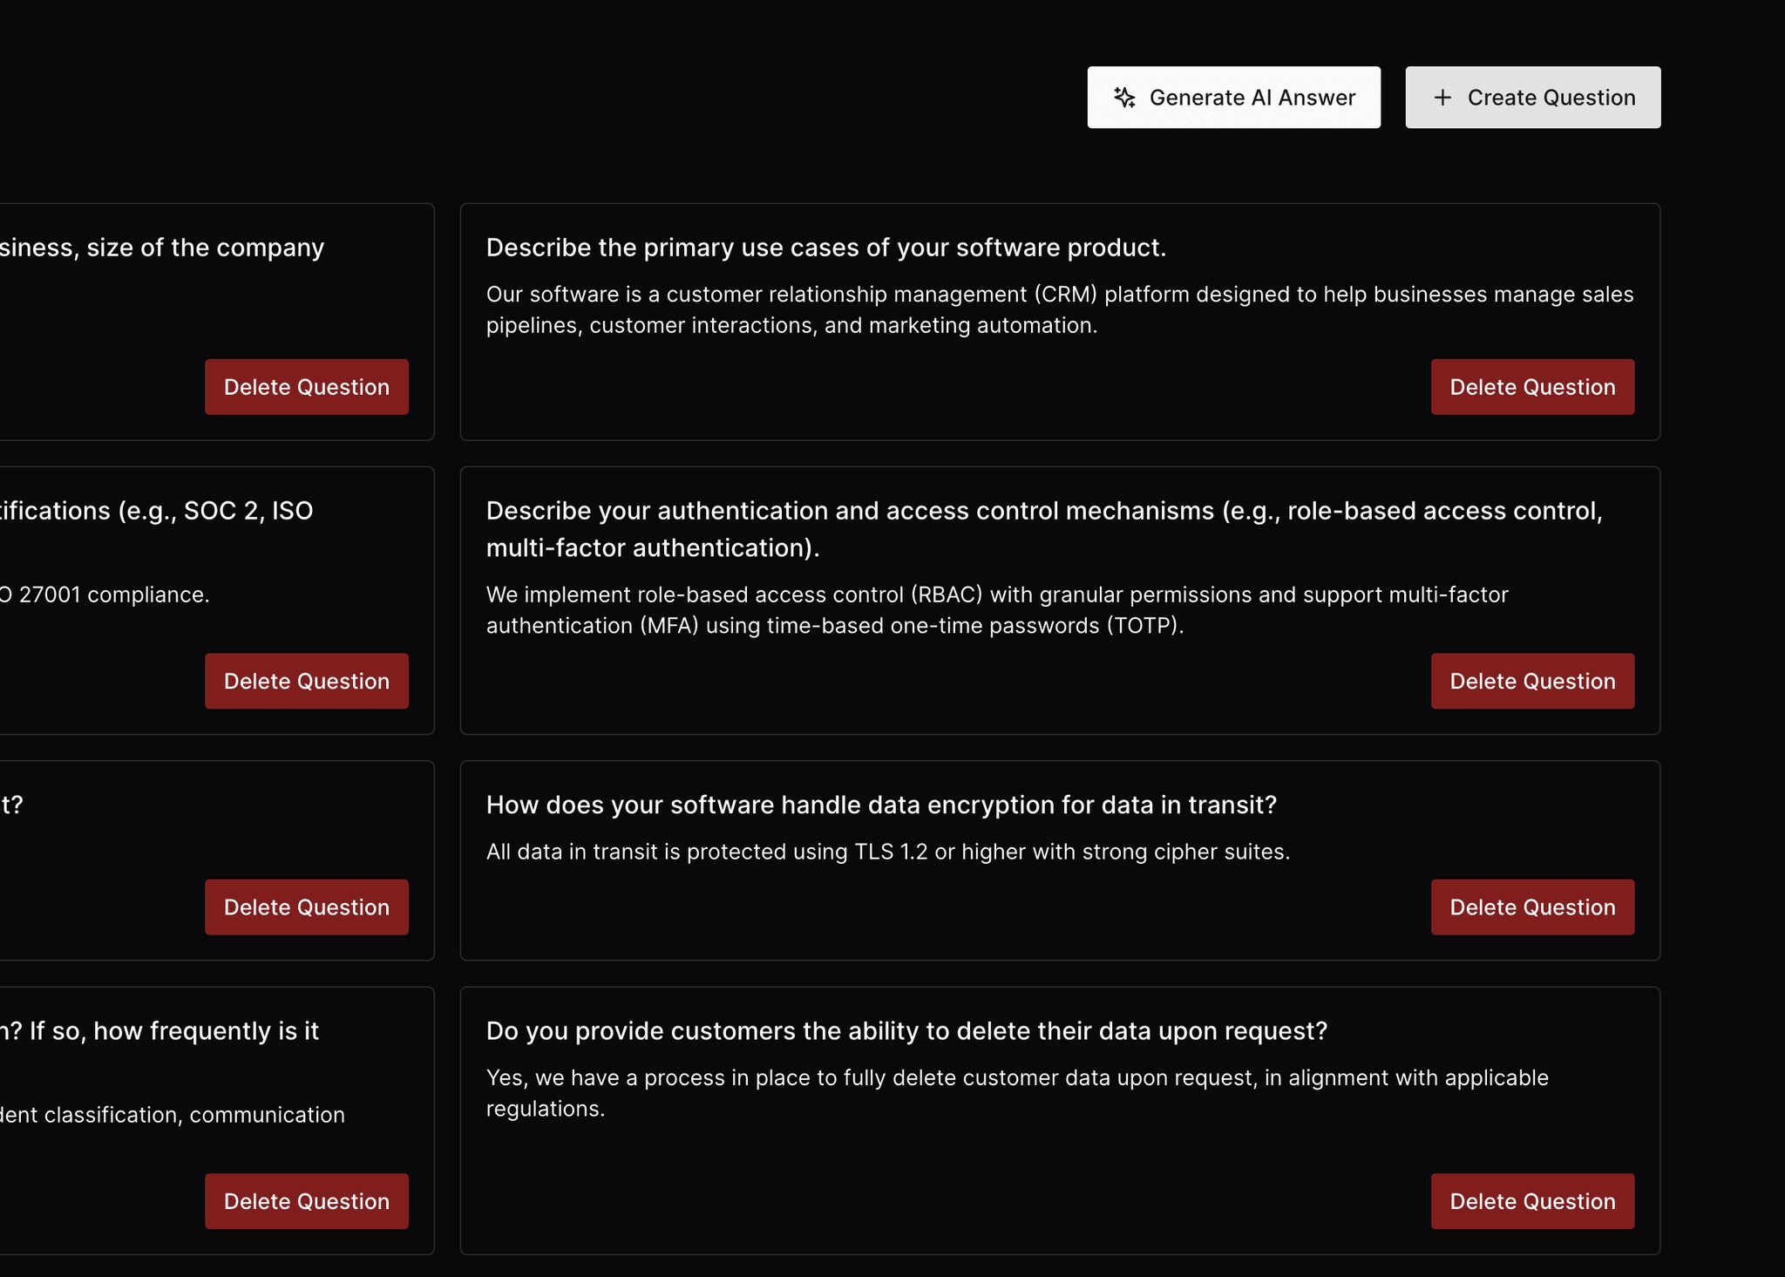Viewport: 1785px width, 1277px height.
Task: Click the plus icon on Create Question
Action: pyautogui.click(x=1442, y=98)
